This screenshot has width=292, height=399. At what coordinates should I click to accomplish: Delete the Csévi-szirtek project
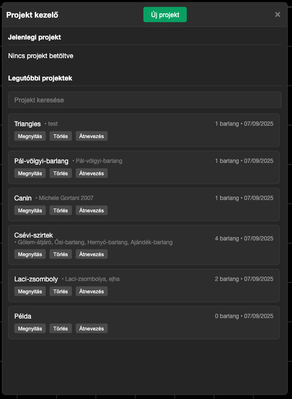(x=60, y=254)
